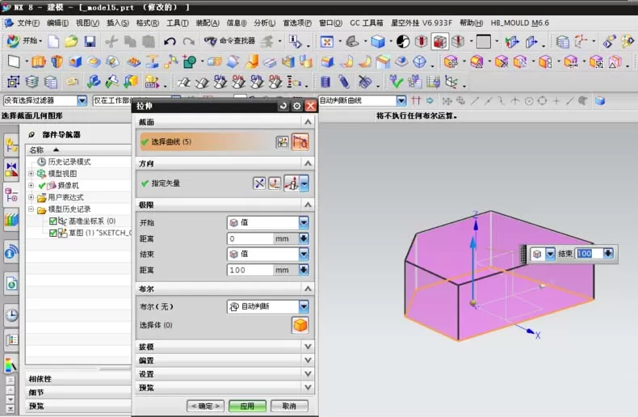Click the 应用 button

[247, 406]
